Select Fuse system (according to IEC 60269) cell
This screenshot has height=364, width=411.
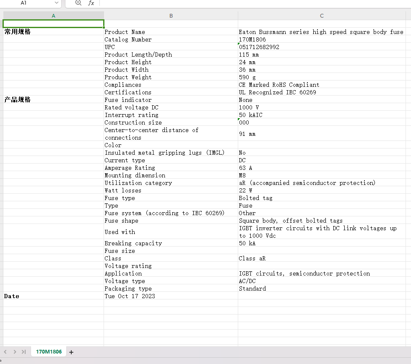[171, 213]
